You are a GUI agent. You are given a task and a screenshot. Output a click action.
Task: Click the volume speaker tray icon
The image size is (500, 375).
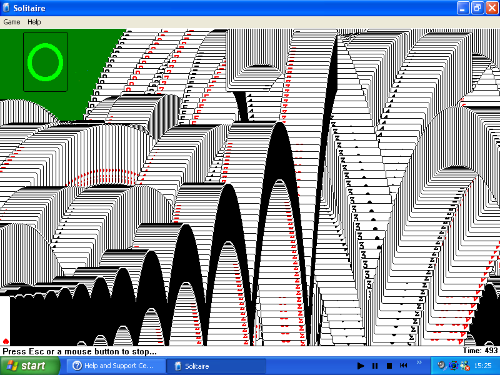[x=442, y=366]
